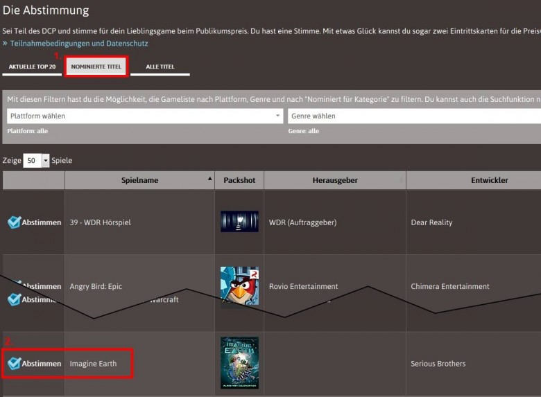Image resolution: width=541 pixels, height=397 pixels.
Task: Click Abstimmen label for Angry Bird: Epic
Action: pos(42,286)
